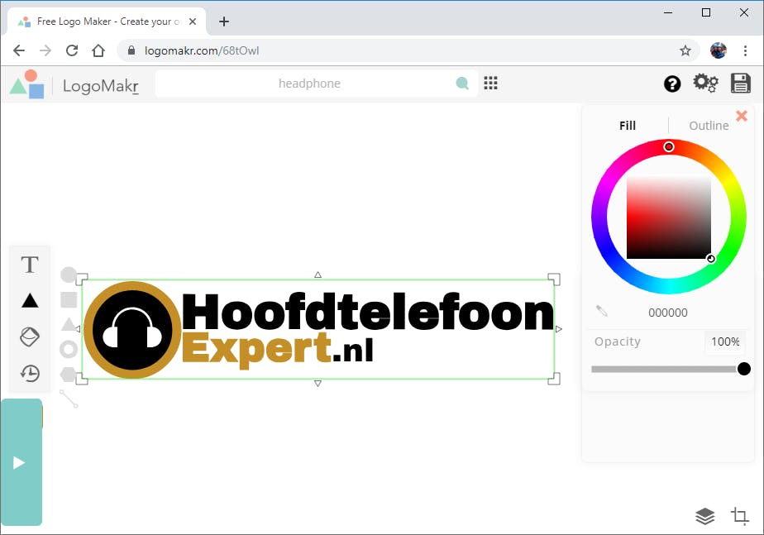
Task: Click the search magnifier button
Action: click(462, 84)
